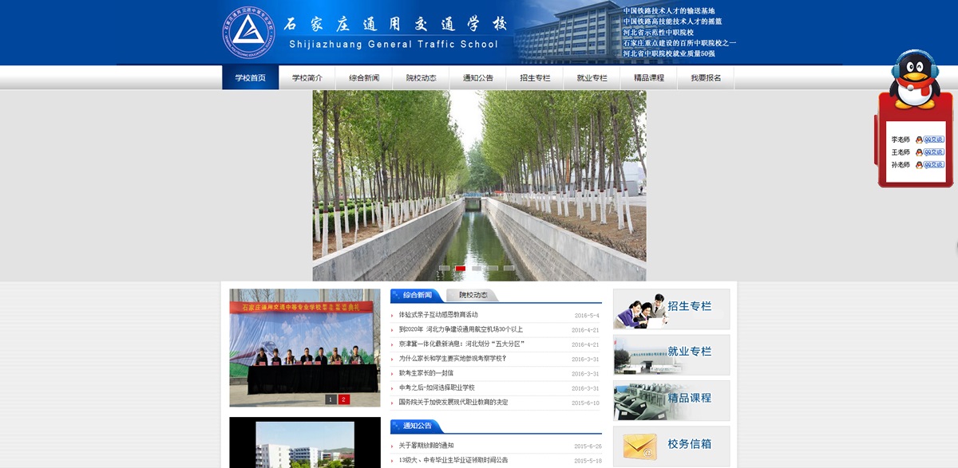958x468 pixels.
Task: Open QQ chat with 王老师
Action: (x=933, y=152)
